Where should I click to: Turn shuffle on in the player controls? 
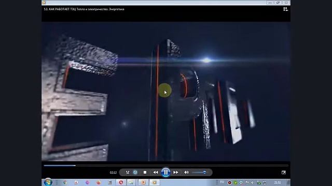click(x=128, y=172)
